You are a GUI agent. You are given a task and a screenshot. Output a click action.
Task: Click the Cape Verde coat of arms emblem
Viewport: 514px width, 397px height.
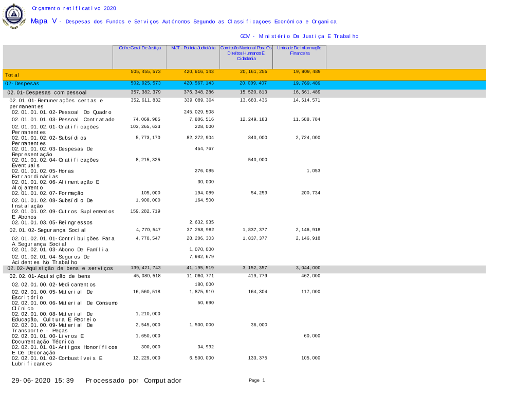pyautogui.click(x=14, y=15)
